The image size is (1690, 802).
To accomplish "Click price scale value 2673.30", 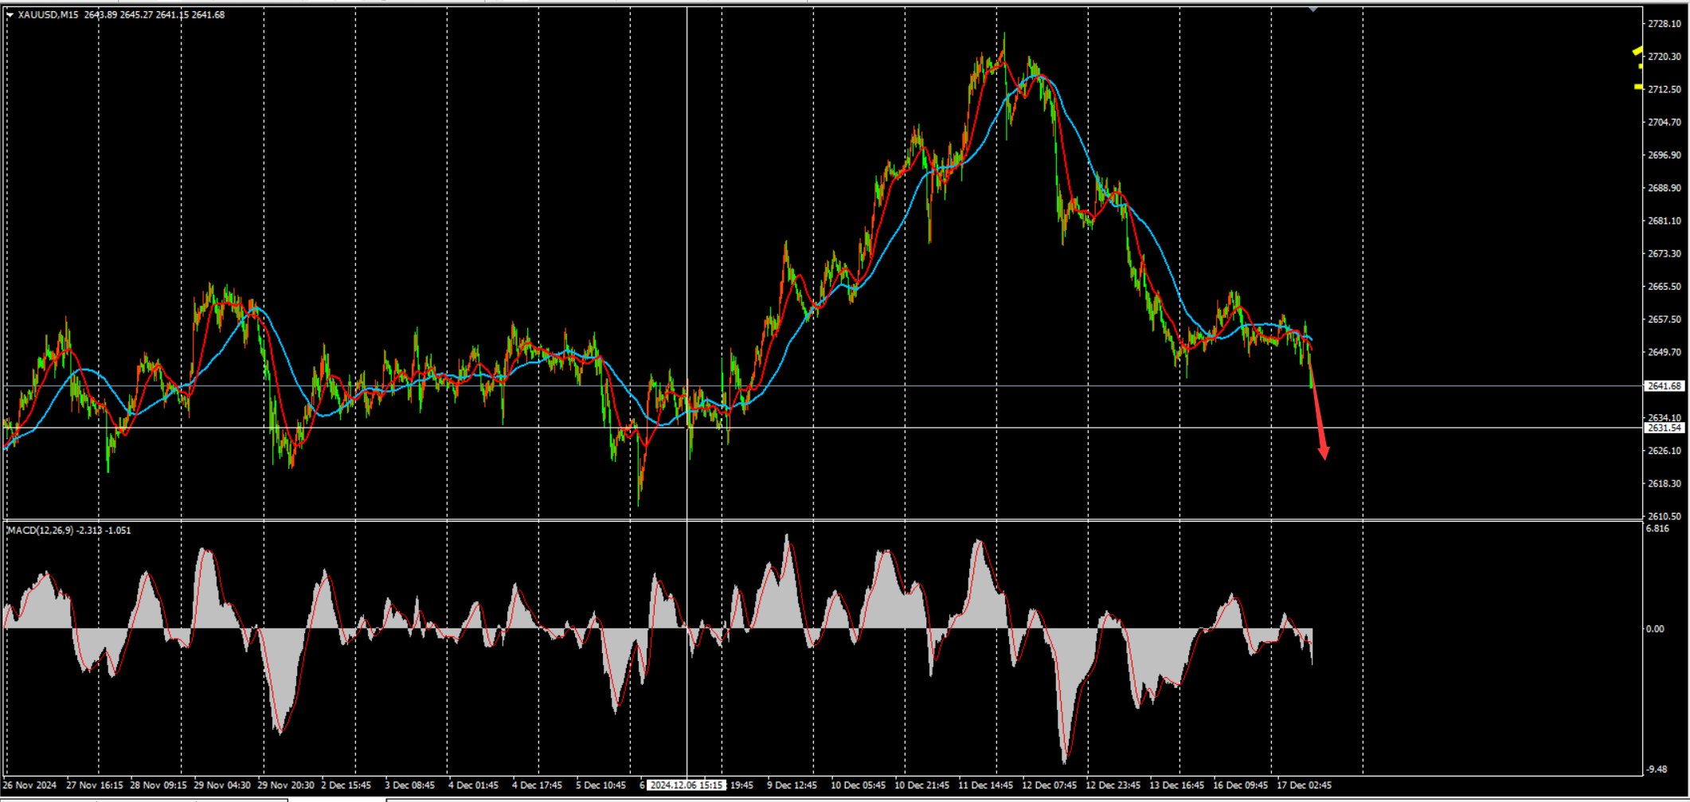I will (x=1664, y=254).
